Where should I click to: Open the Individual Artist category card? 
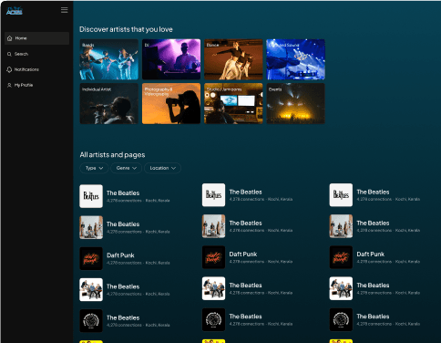[x=109, y=104]
